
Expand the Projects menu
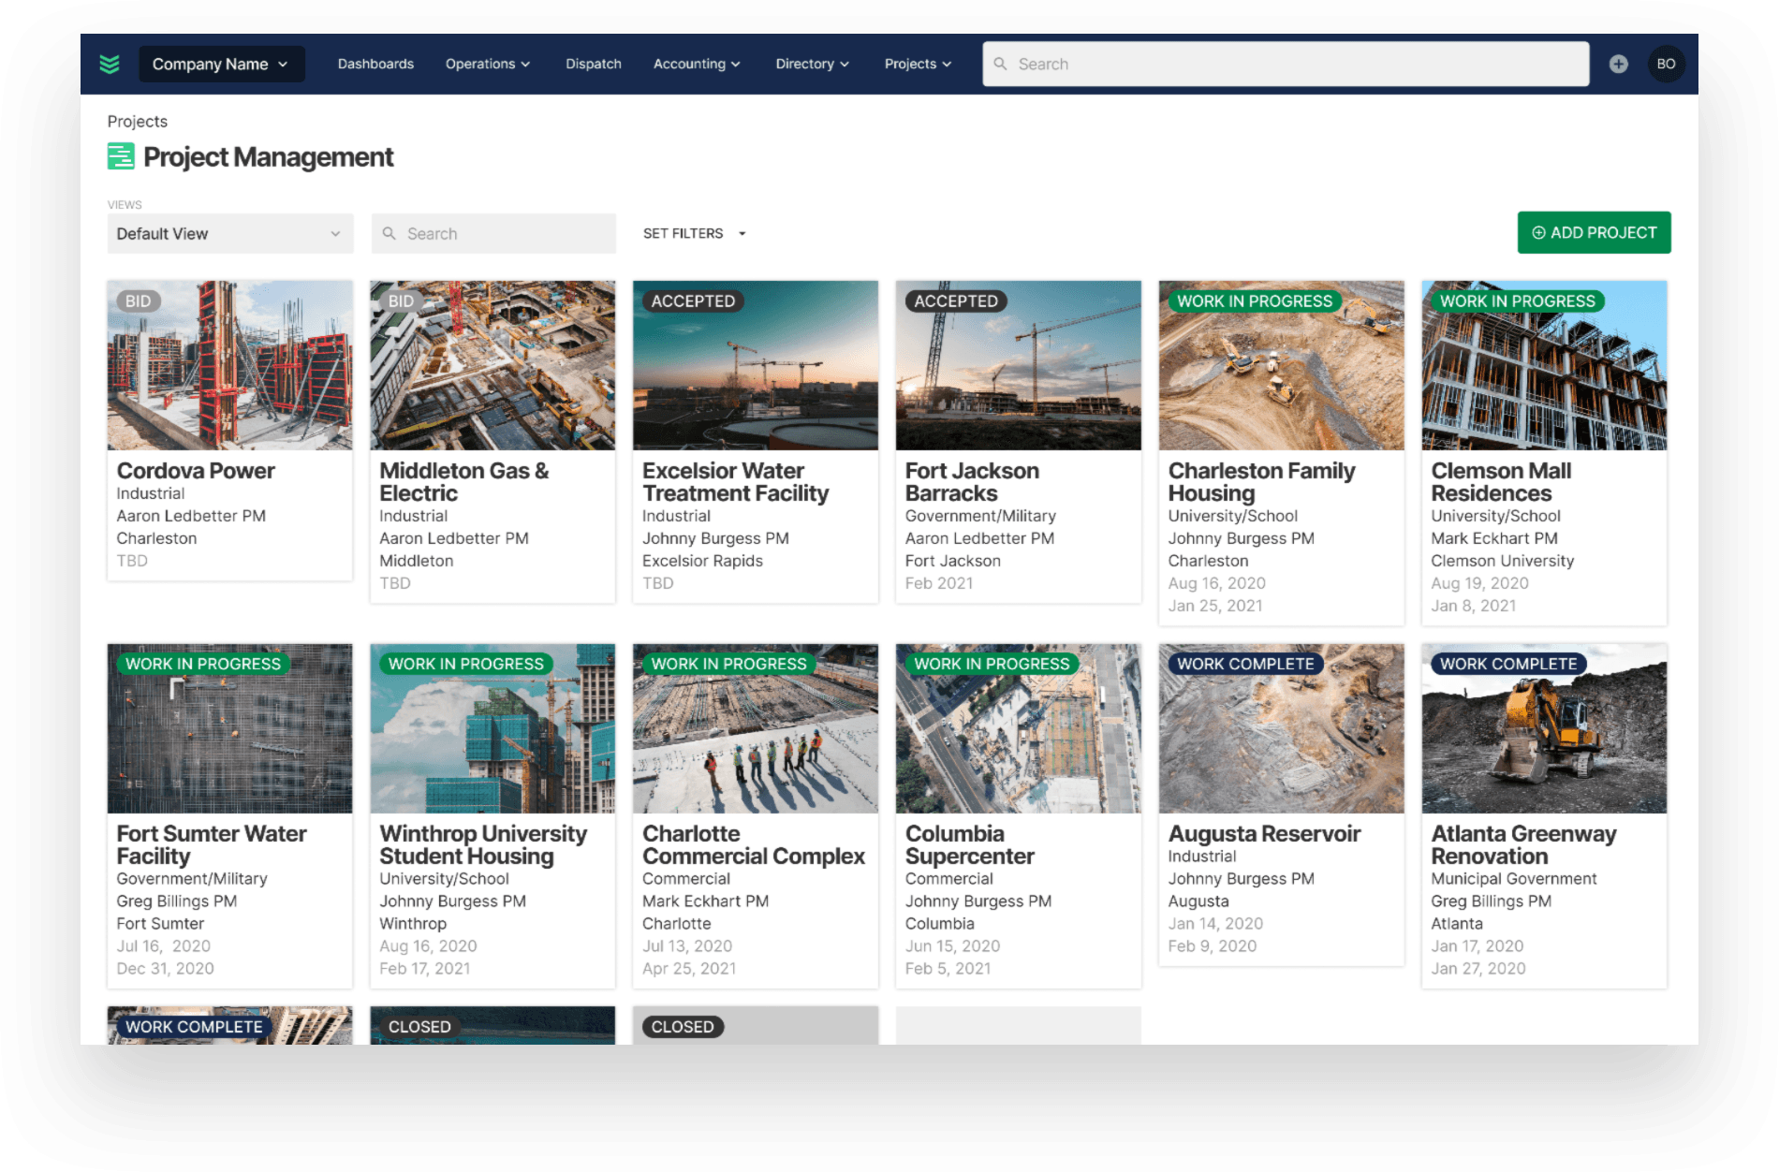pos(918,64)
